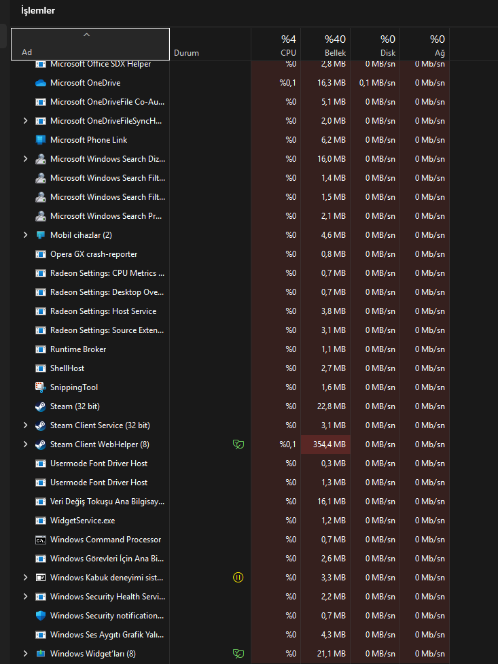Click the 0,1 MB/sn disk value
This screenshot has height=664, width=498.
point(377,83)
